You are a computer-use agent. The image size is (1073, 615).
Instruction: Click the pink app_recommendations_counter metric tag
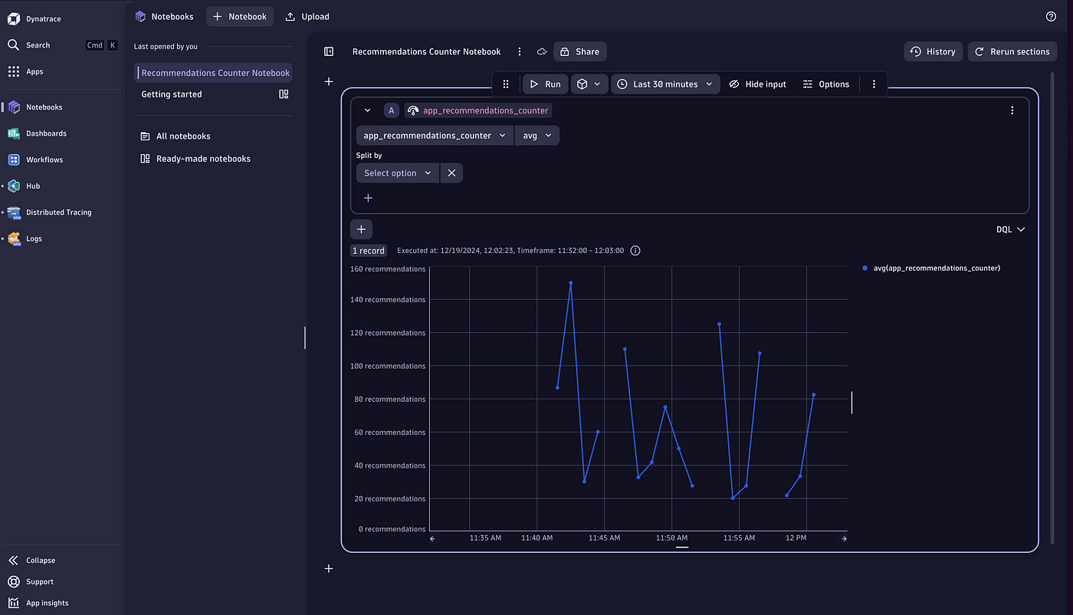click(x=478, y=110)
